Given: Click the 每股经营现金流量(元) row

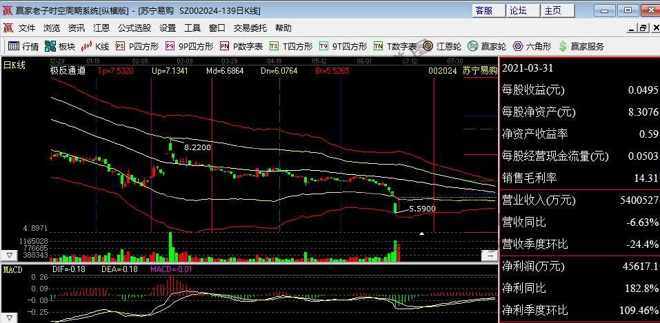Looking at the screenshot, I should click(x=579, y=156).
